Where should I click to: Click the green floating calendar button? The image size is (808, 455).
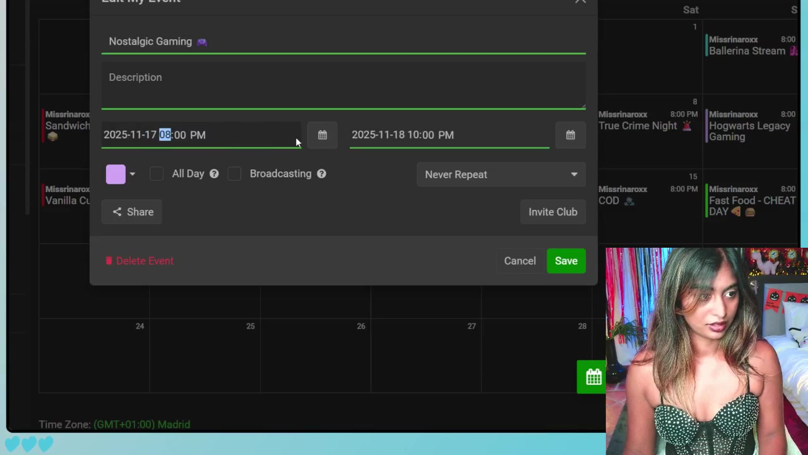coord(591,377)
